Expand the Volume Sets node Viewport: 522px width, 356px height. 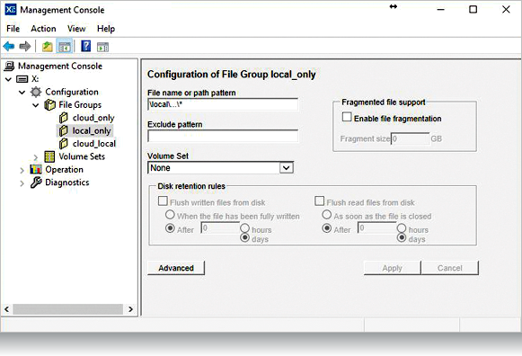tap(36, 157)
